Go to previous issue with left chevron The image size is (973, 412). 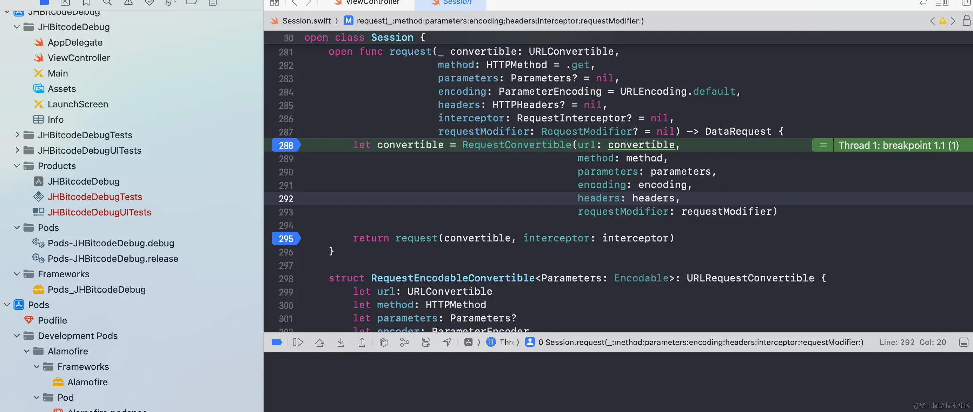(x=932, y=21)
